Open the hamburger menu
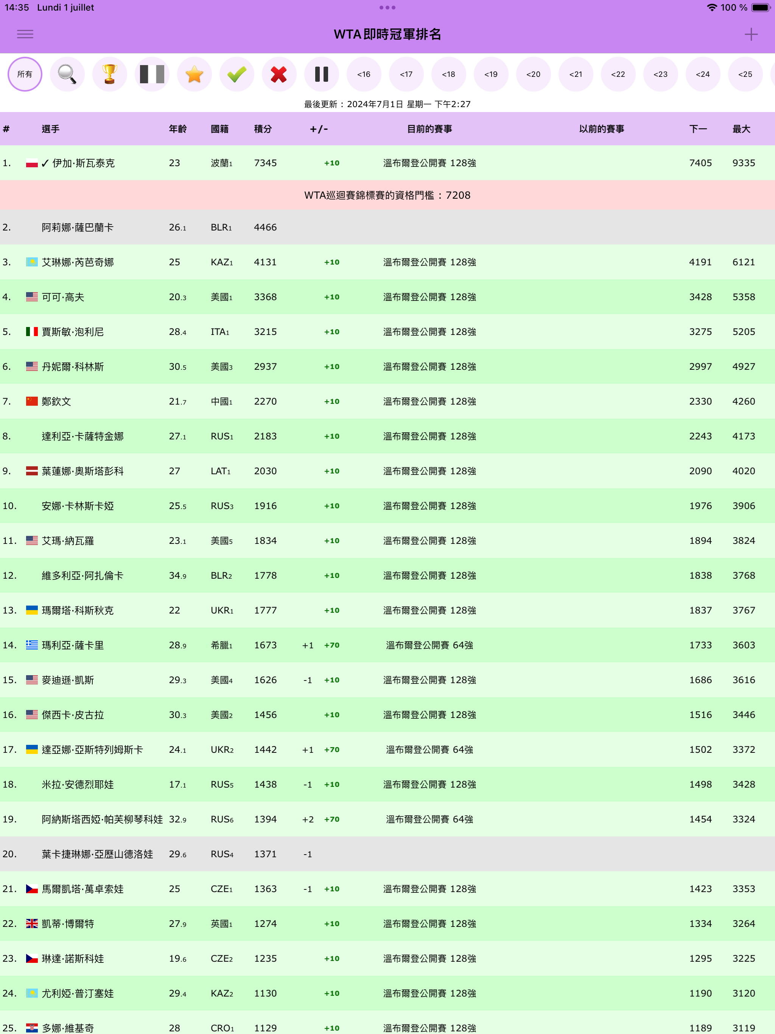 25,34
